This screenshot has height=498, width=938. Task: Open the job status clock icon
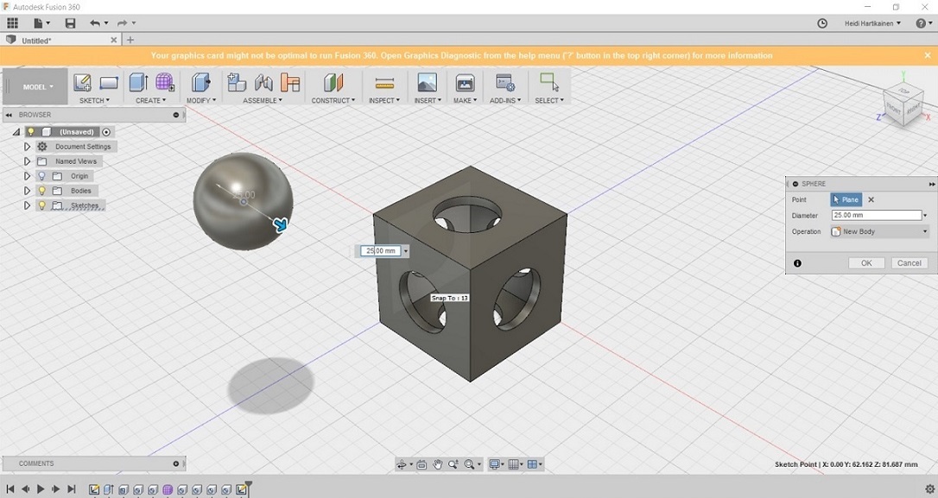click(x=822, y=23)
